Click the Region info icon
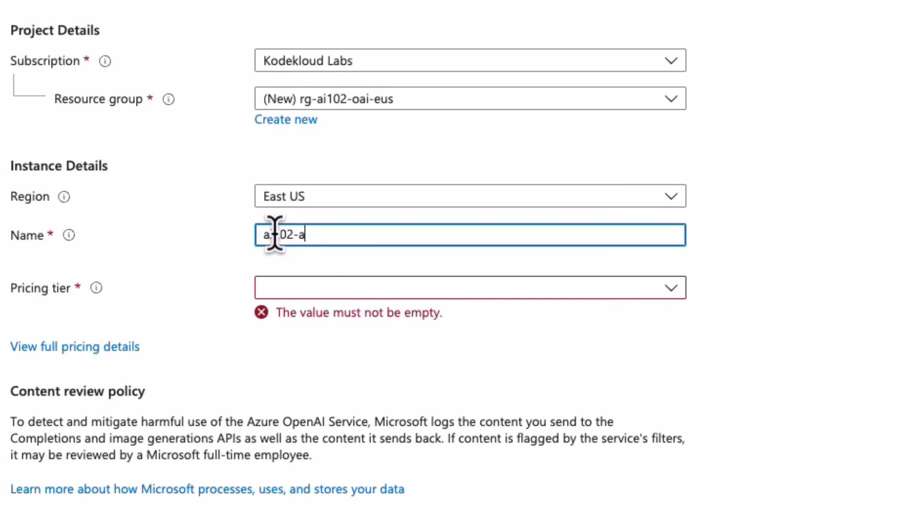 tap(64, 196)
